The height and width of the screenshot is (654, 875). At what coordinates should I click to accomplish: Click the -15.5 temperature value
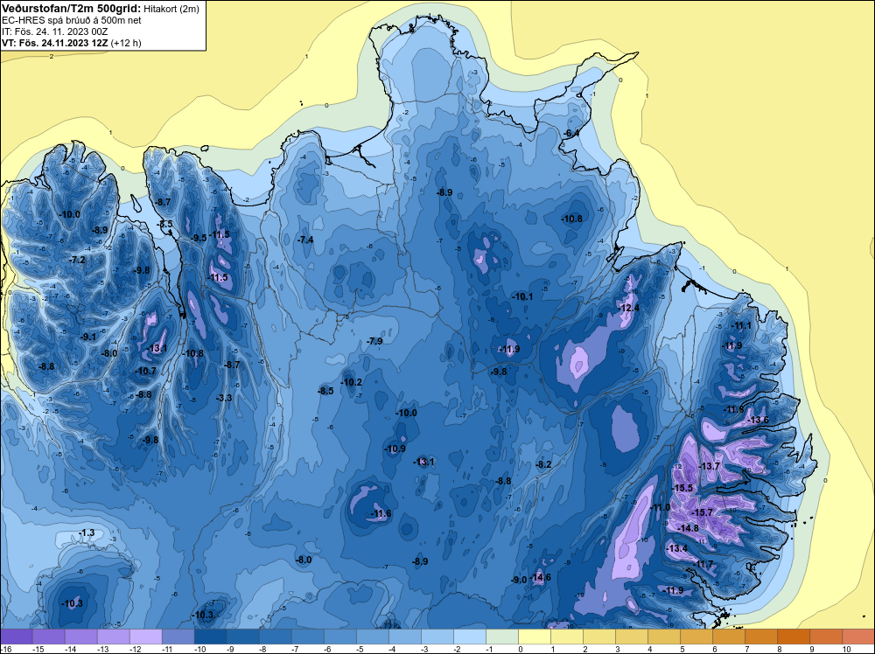682,488
